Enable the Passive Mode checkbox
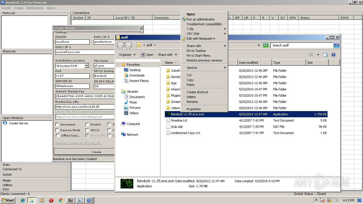 pos(57,130)
